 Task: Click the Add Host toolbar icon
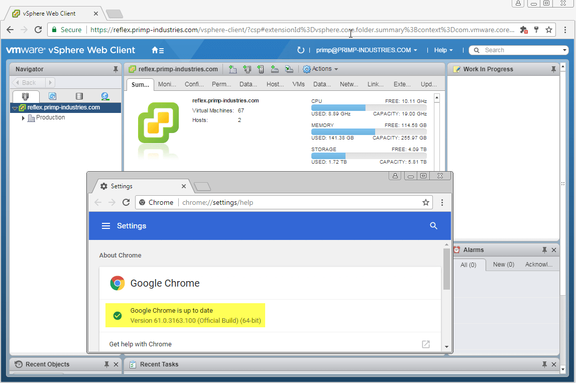click(261, 69)
